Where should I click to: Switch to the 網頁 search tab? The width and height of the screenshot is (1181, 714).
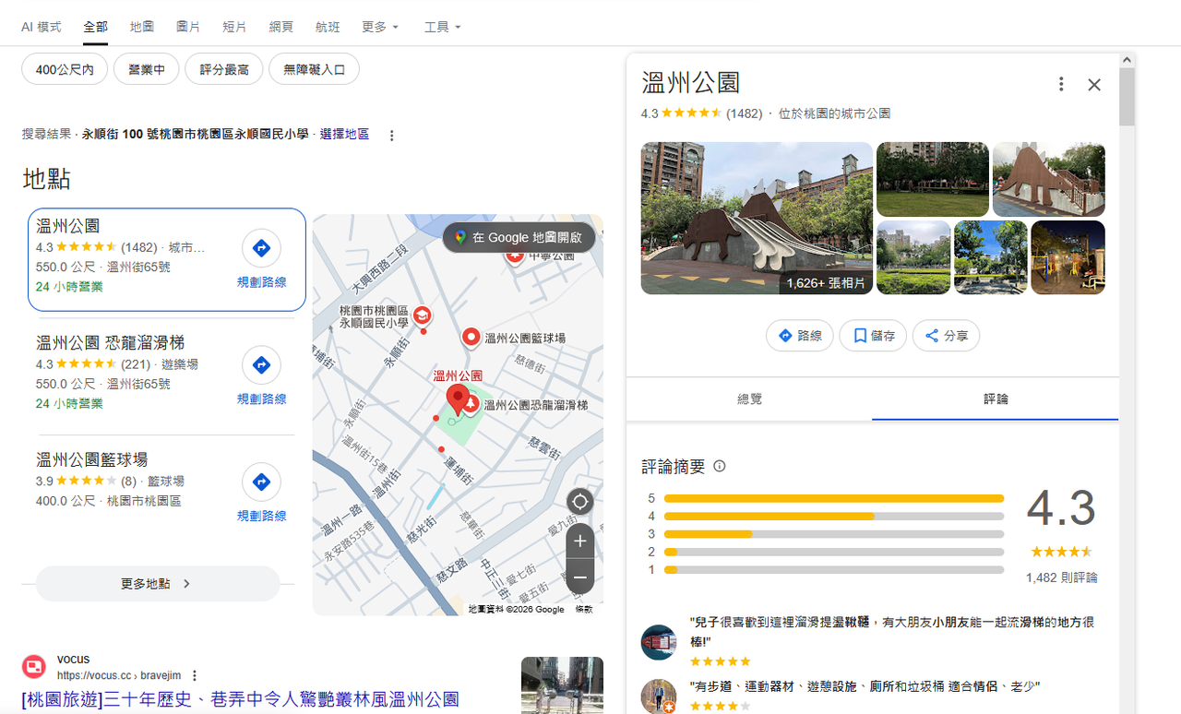tap(281, 27)
